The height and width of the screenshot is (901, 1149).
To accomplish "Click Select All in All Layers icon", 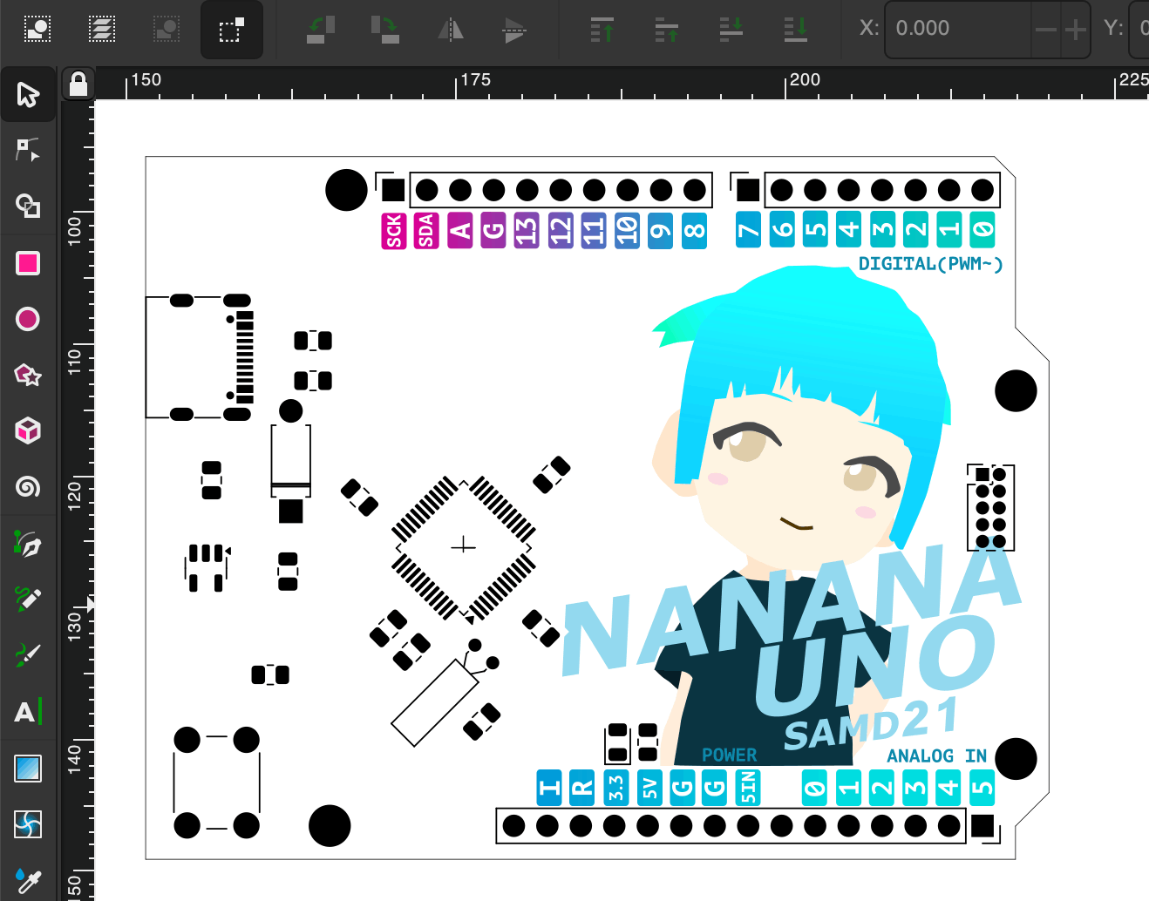I will 102,29.
